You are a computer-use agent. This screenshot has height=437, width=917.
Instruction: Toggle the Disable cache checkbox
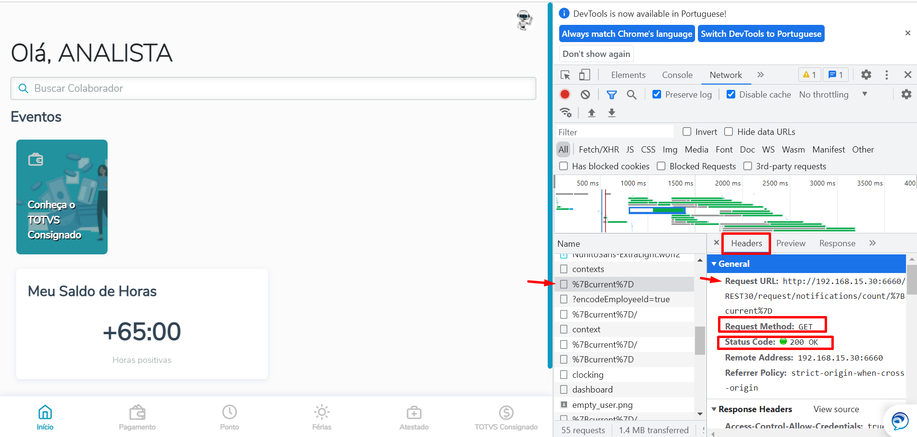[x=731, y=94]
